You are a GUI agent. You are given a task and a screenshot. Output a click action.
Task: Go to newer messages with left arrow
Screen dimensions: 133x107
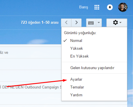(66, 23)
